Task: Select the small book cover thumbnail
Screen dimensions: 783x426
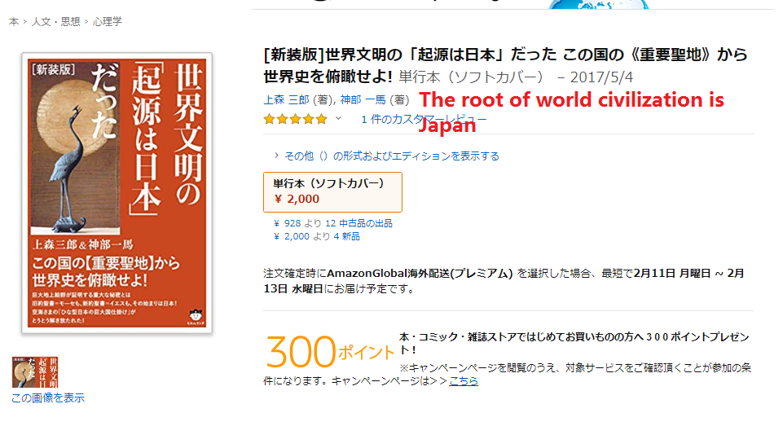Action: point(35,371)
